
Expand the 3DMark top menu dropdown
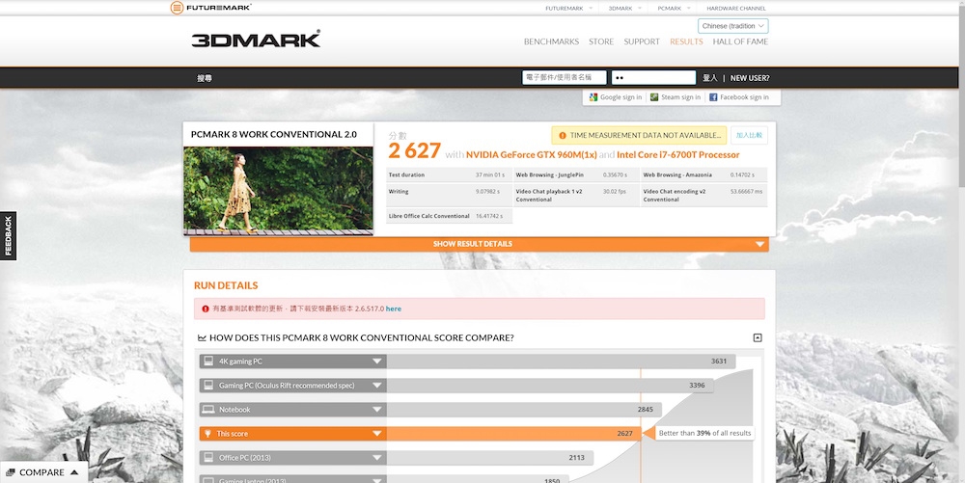(640, 8)
